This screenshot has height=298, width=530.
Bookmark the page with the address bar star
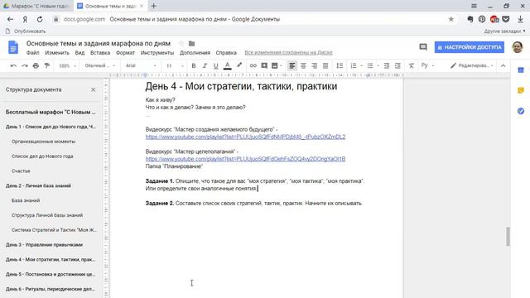pos(450,19)
